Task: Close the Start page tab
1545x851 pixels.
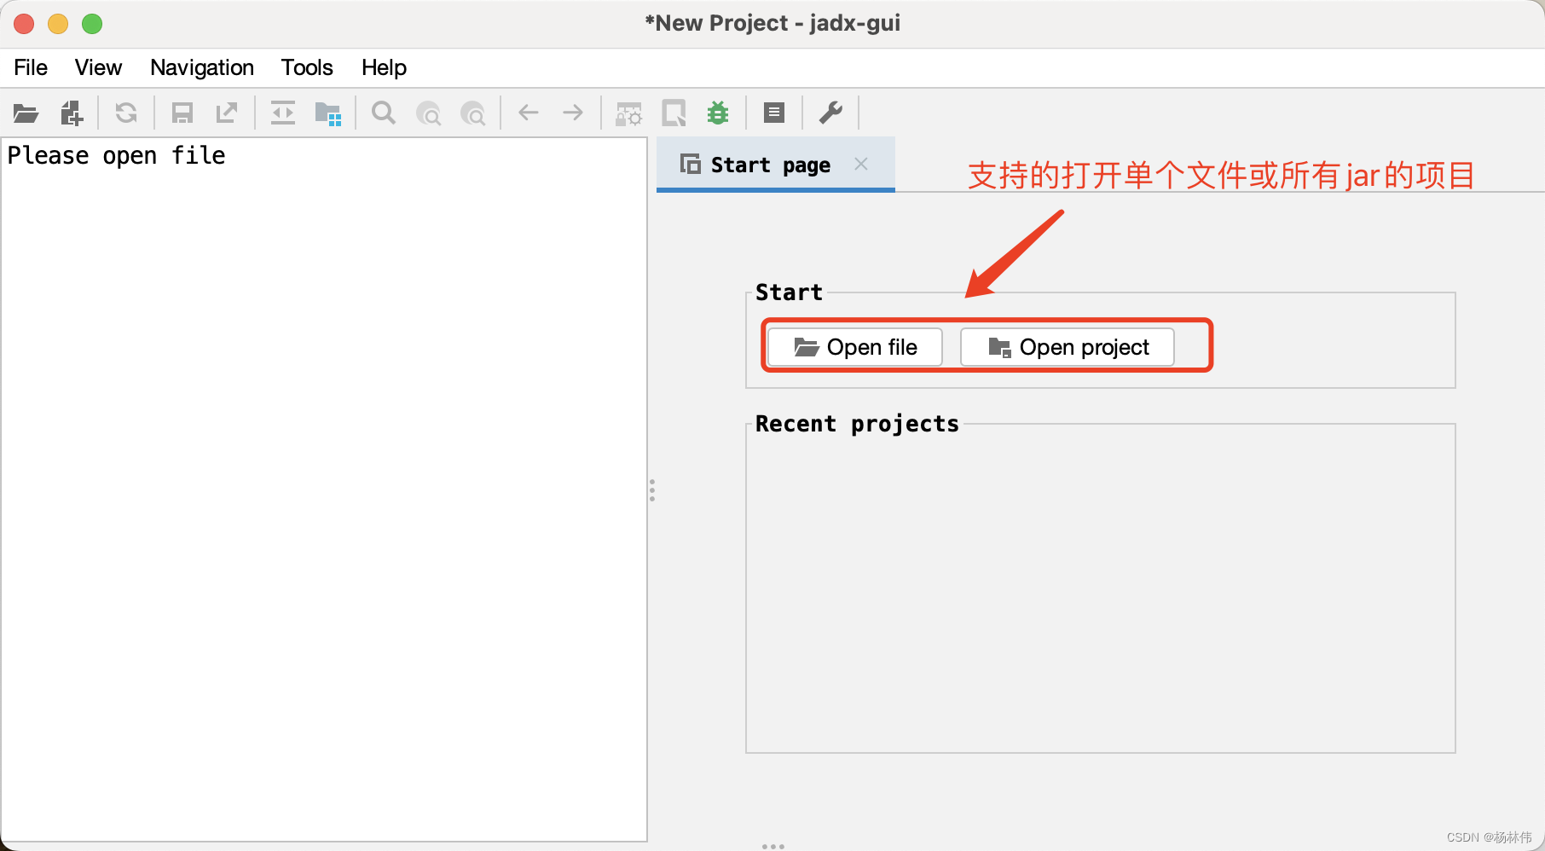Action: tap(861, 164)
